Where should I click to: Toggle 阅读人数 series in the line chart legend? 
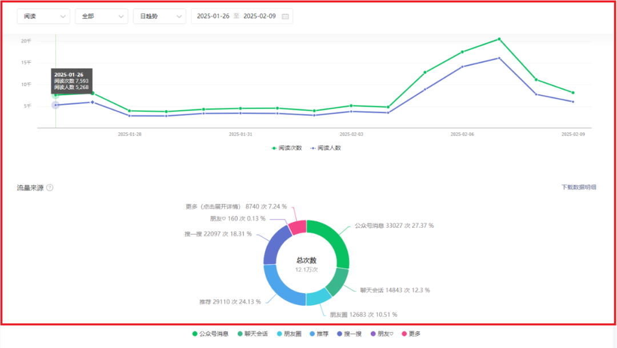point(326,148)
